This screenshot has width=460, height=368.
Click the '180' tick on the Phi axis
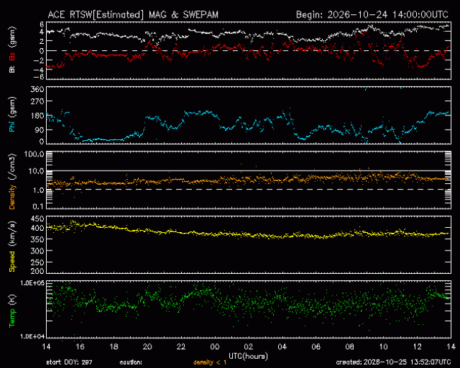click(38, 115)
